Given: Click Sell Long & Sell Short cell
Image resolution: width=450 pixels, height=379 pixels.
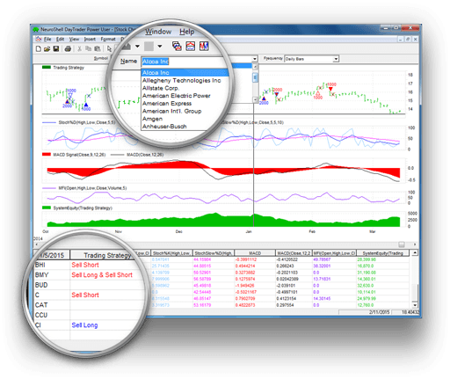Looking at the screenshot, I should pyautogui.click(x=102, y=275).
